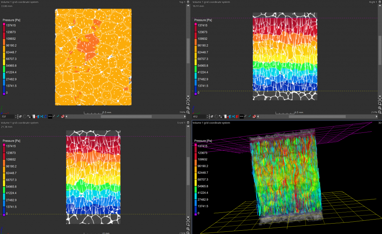The image size is (382, 234).
Task: Select the 3D view label
Action: (x=379, y=123)
